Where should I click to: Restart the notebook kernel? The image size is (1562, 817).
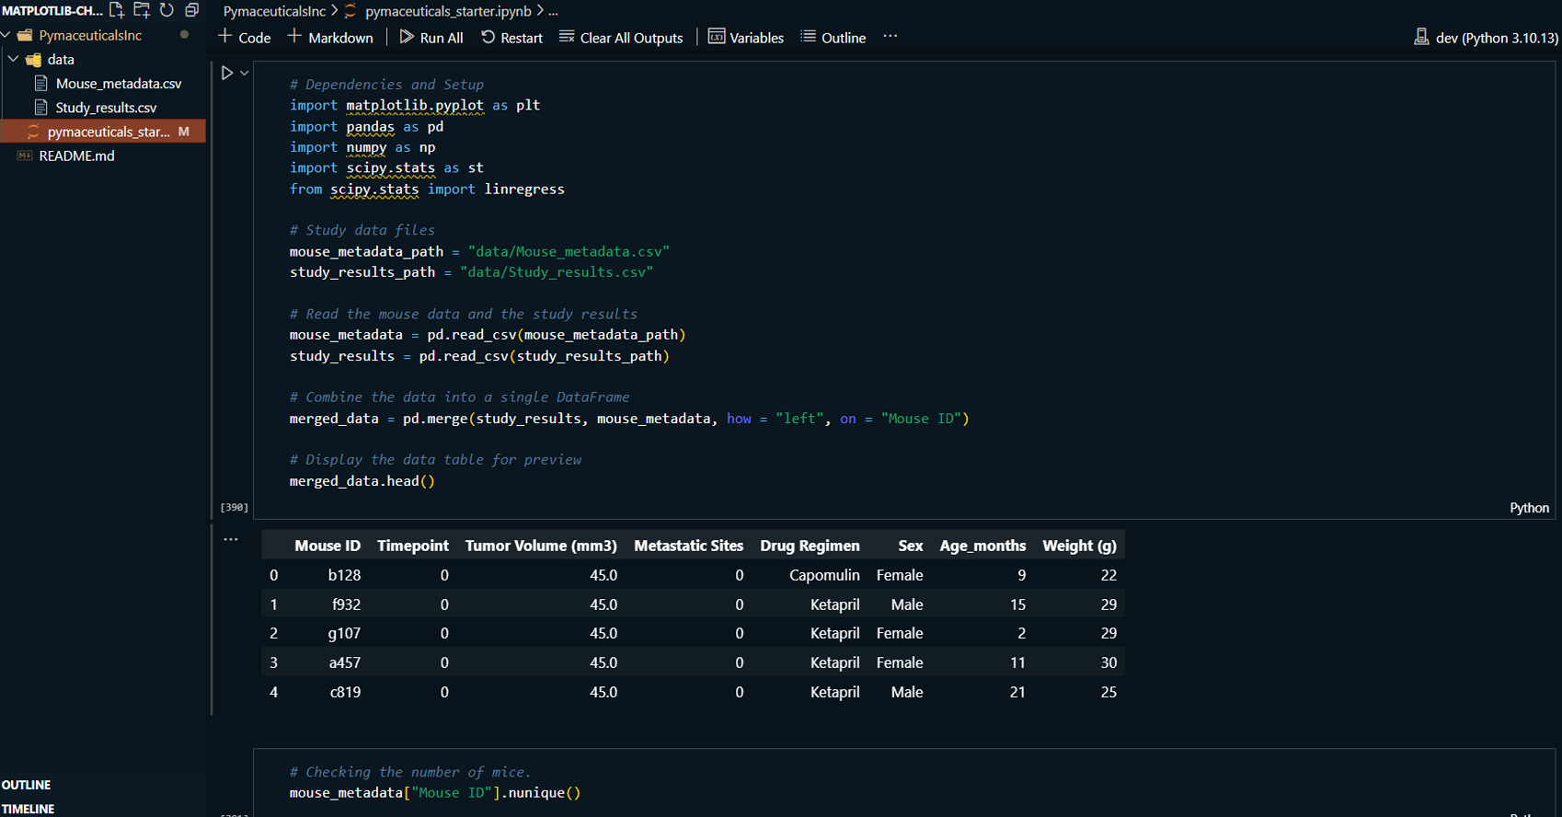511,38
